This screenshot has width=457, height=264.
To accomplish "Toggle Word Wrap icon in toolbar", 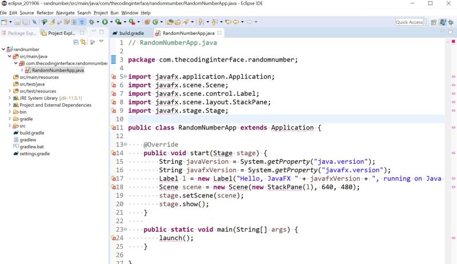I will pos(67,22).
